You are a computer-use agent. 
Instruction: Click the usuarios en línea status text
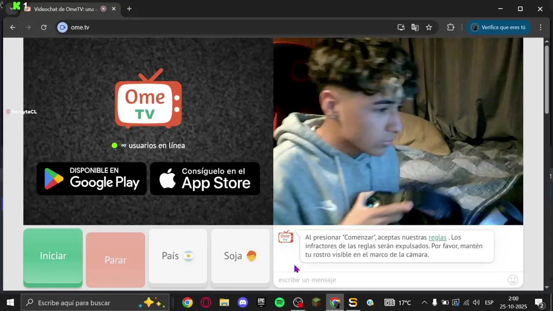153,146
